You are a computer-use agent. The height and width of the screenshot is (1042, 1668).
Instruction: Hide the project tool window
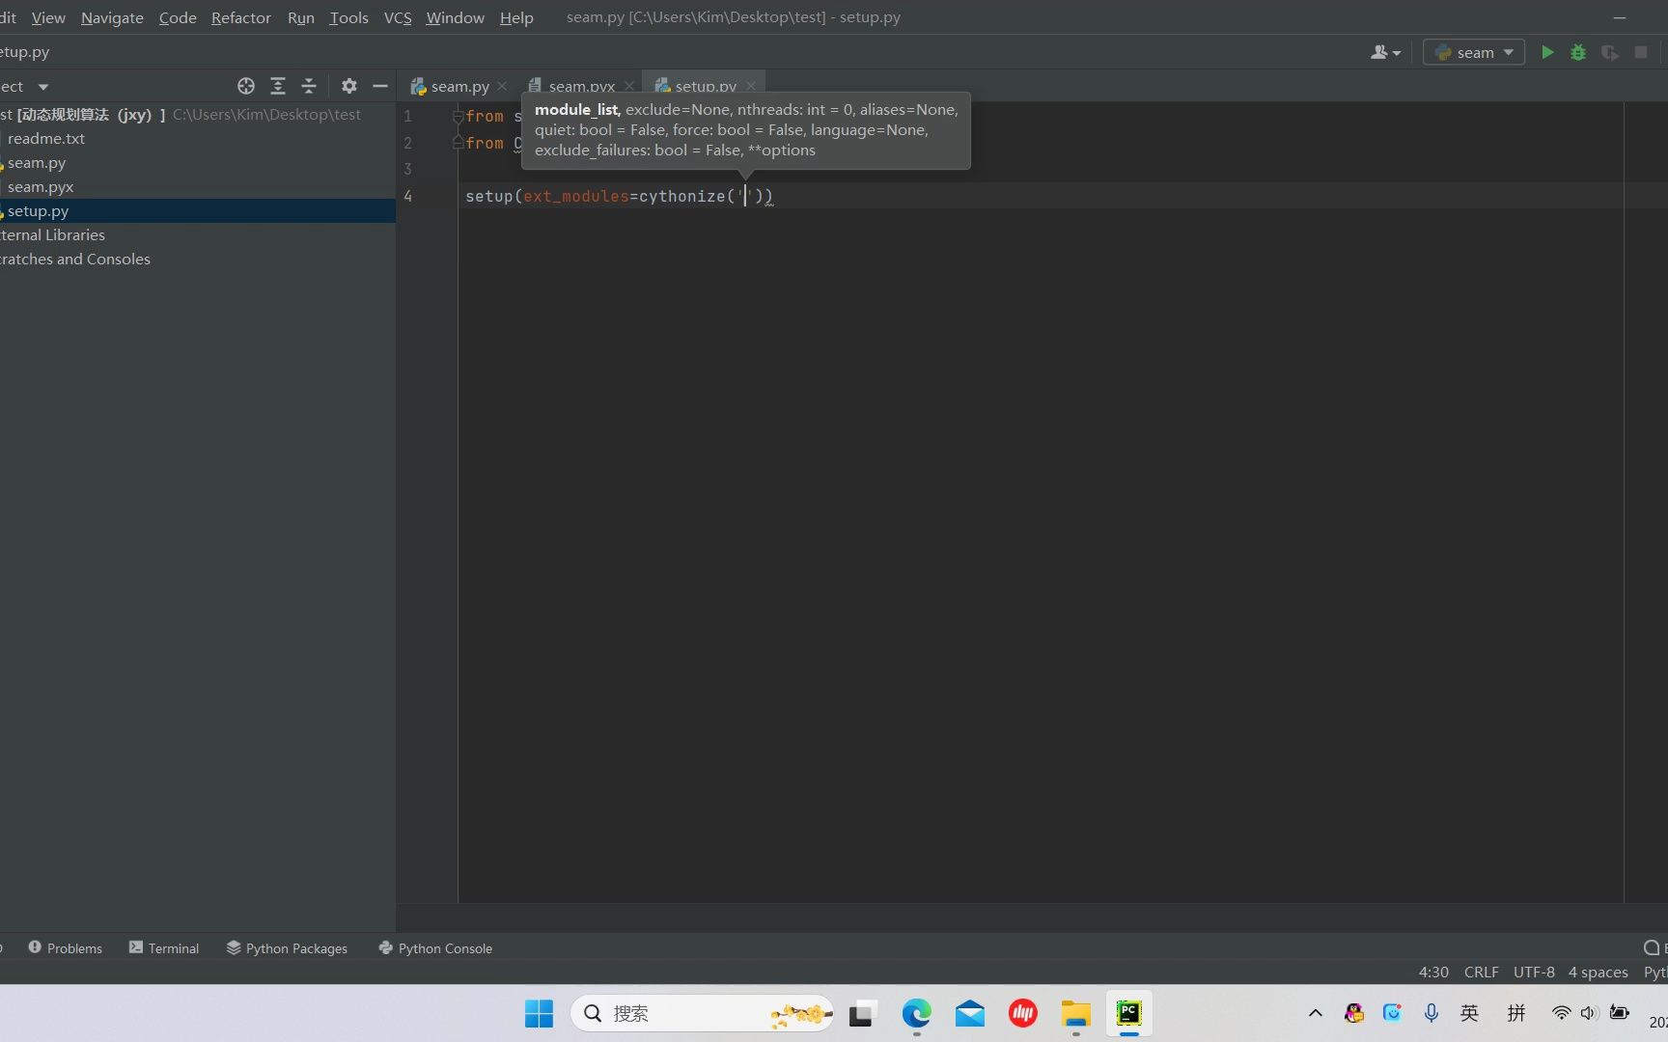pos(380,86)
